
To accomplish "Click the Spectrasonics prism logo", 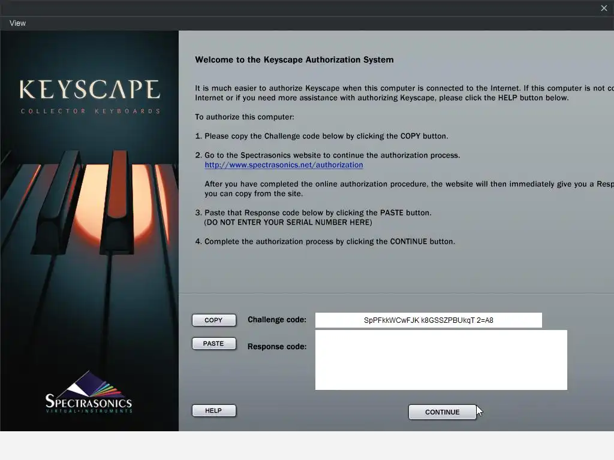I will (x=89, y=392).
